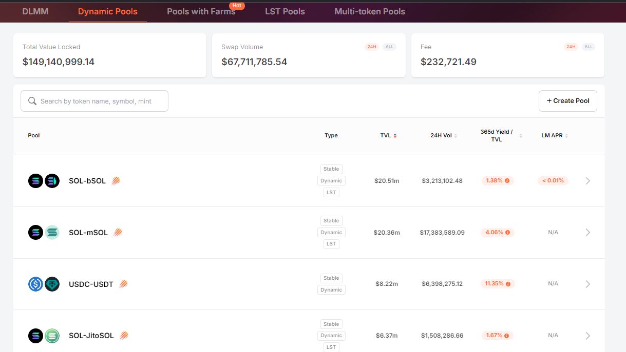Switch to Multi-token Pools tab
626x352 pixels.
(369, 11)
